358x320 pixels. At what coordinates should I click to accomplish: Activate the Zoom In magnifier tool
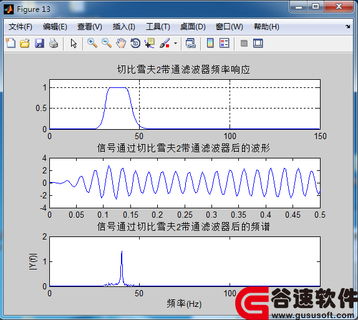click(92, 43)
